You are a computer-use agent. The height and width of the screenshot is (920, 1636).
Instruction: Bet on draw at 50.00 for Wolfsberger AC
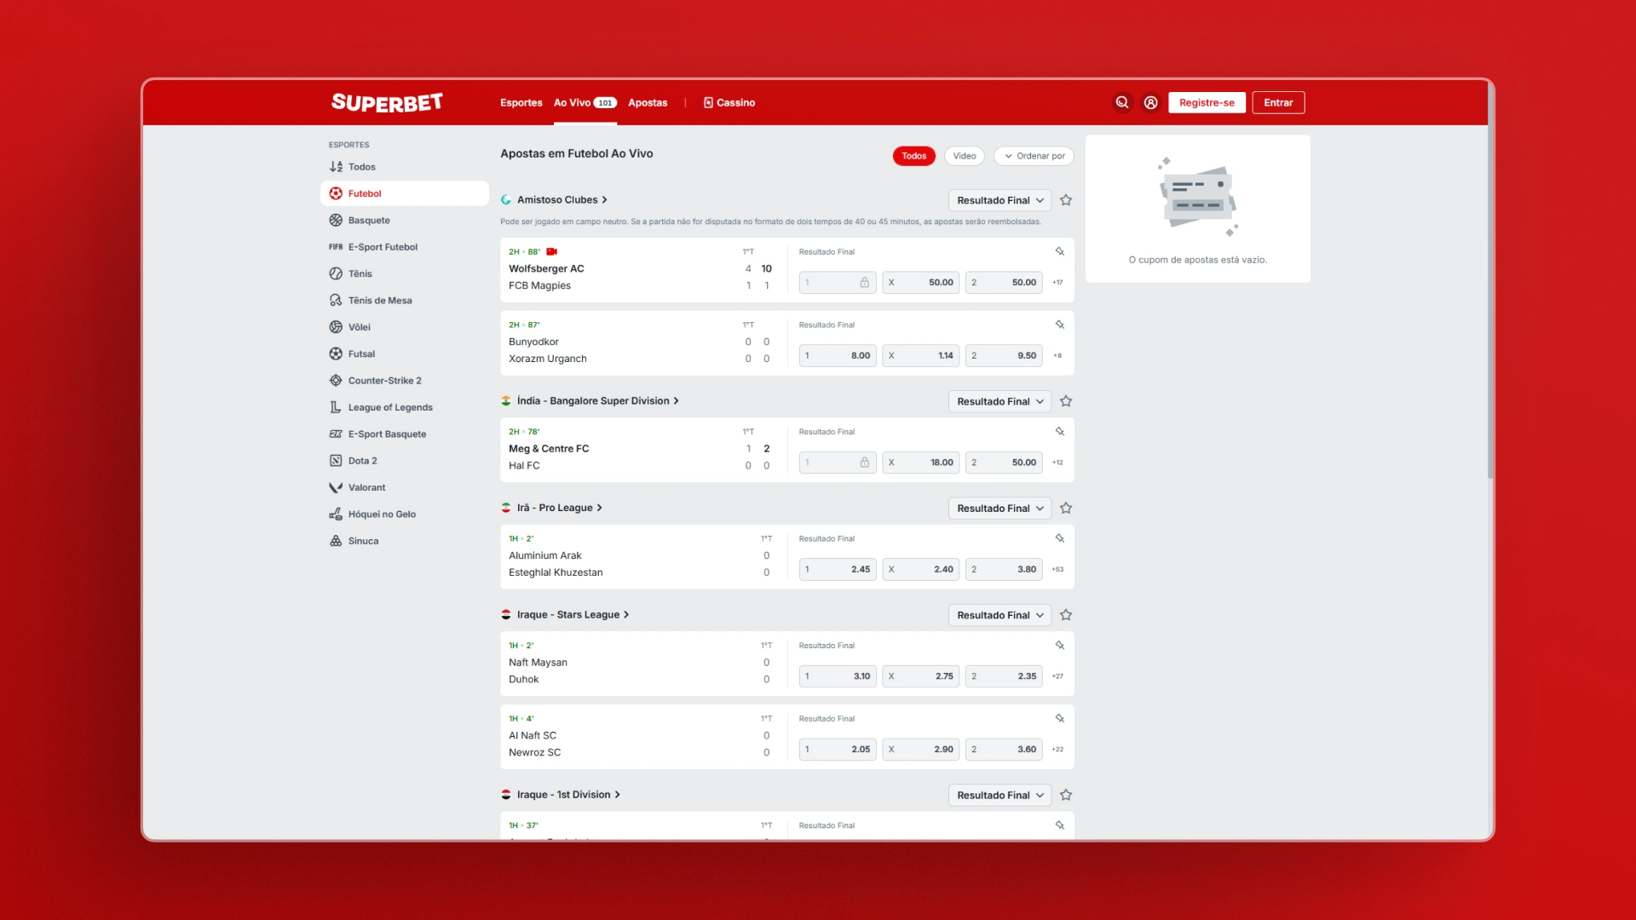921,283
